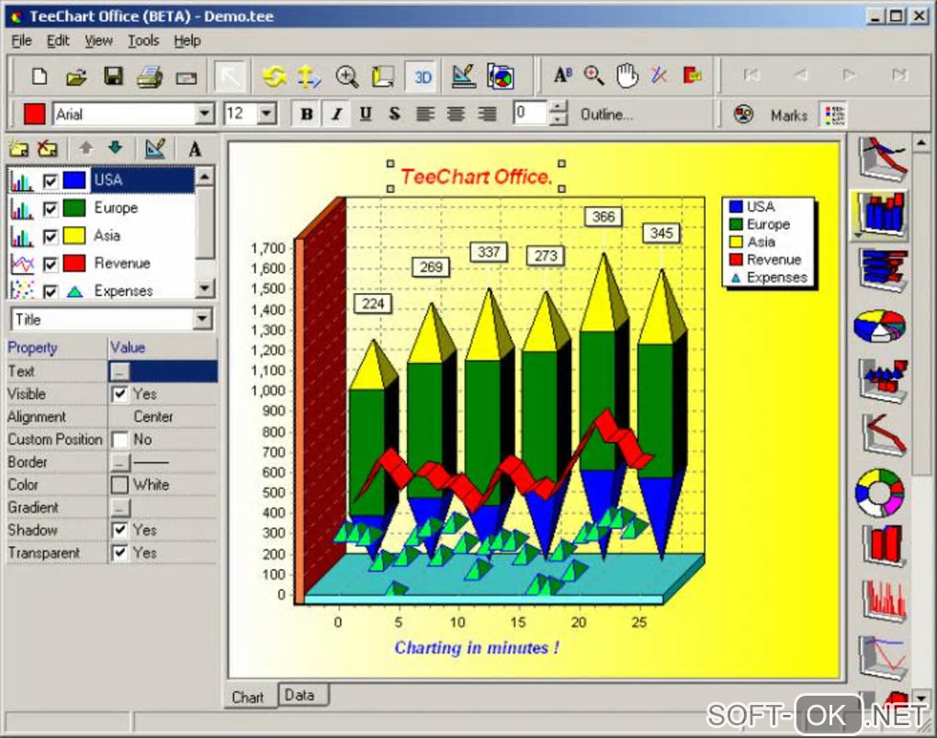Choose the horizontal bar chart type thumbnail
937x738 pixels.
883,270
